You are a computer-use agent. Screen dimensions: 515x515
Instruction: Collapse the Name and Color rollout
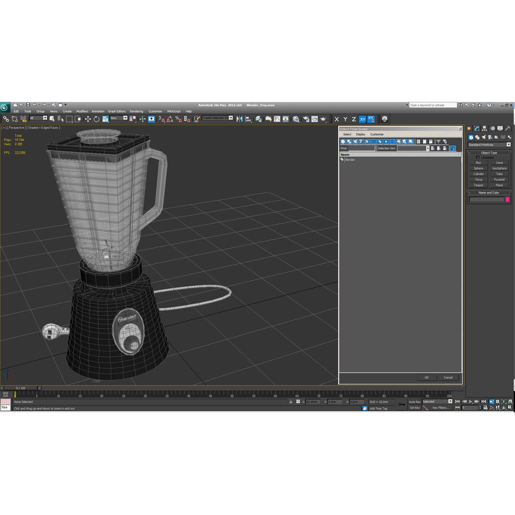click(489, 193)
